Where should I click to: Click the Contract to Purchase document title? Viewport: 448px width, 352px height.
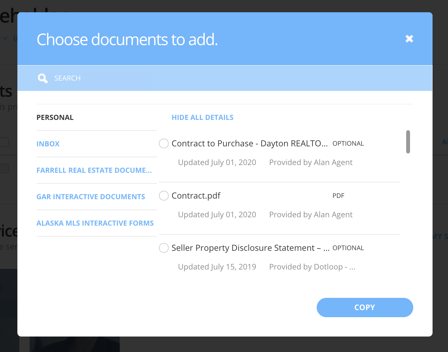coord(250,143)
